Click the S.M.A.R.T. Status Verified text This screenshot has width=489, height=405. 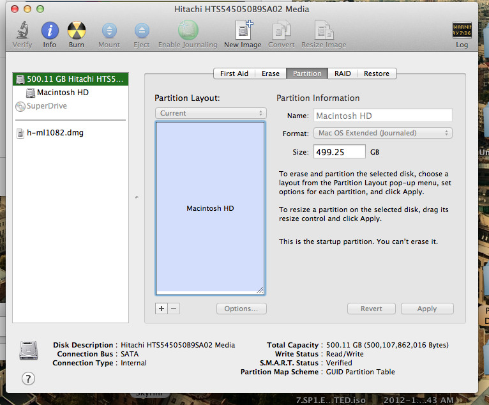tap(339, 363)
